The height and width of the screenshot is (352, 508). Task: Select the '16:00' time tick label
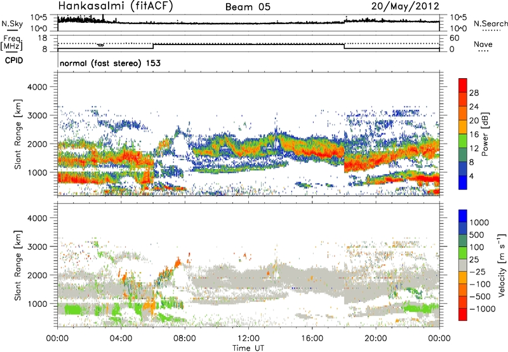(312, 339)
